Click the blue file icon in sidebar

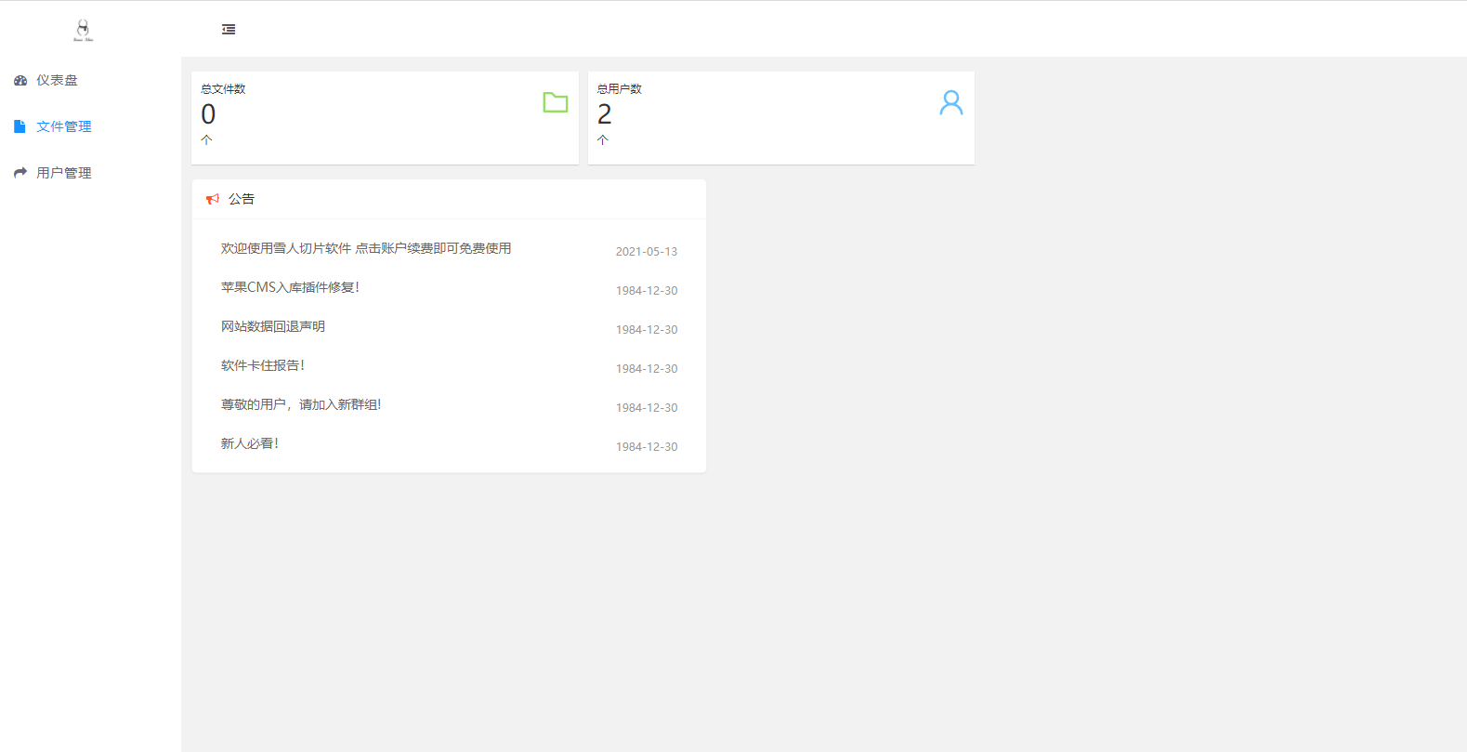[20, 126]
